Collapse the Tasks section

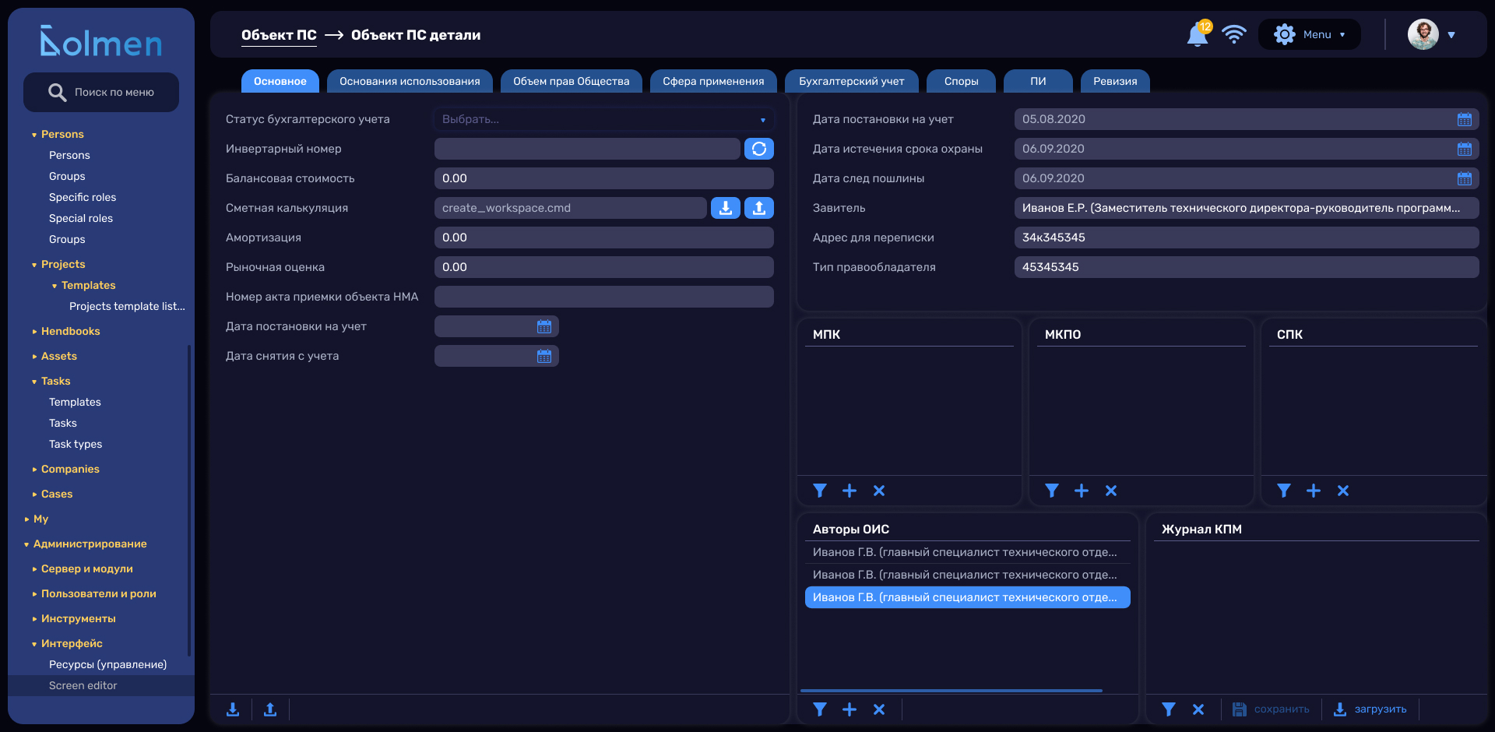pyautogui.click(x=34, y=382)
